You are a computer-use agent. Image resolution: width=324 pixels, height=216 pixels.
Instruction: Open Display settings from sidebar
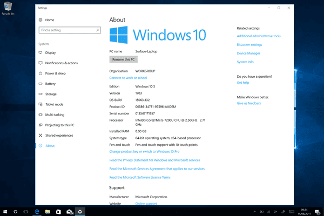pyautogui.click(x=50, y=52)
